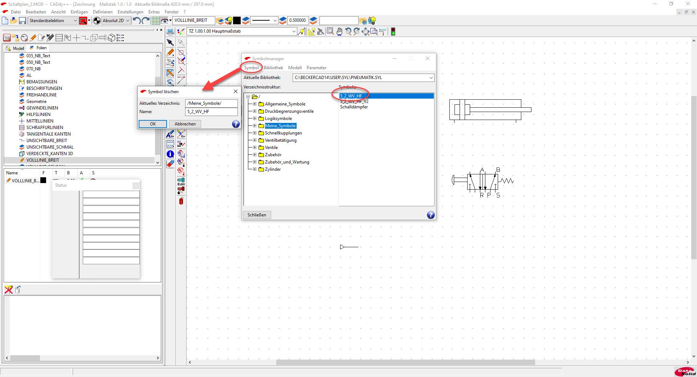The height and width of the screenshot is (377, 697).
Task: Open the line style dropdown
Action: click(x=275, y=21)
